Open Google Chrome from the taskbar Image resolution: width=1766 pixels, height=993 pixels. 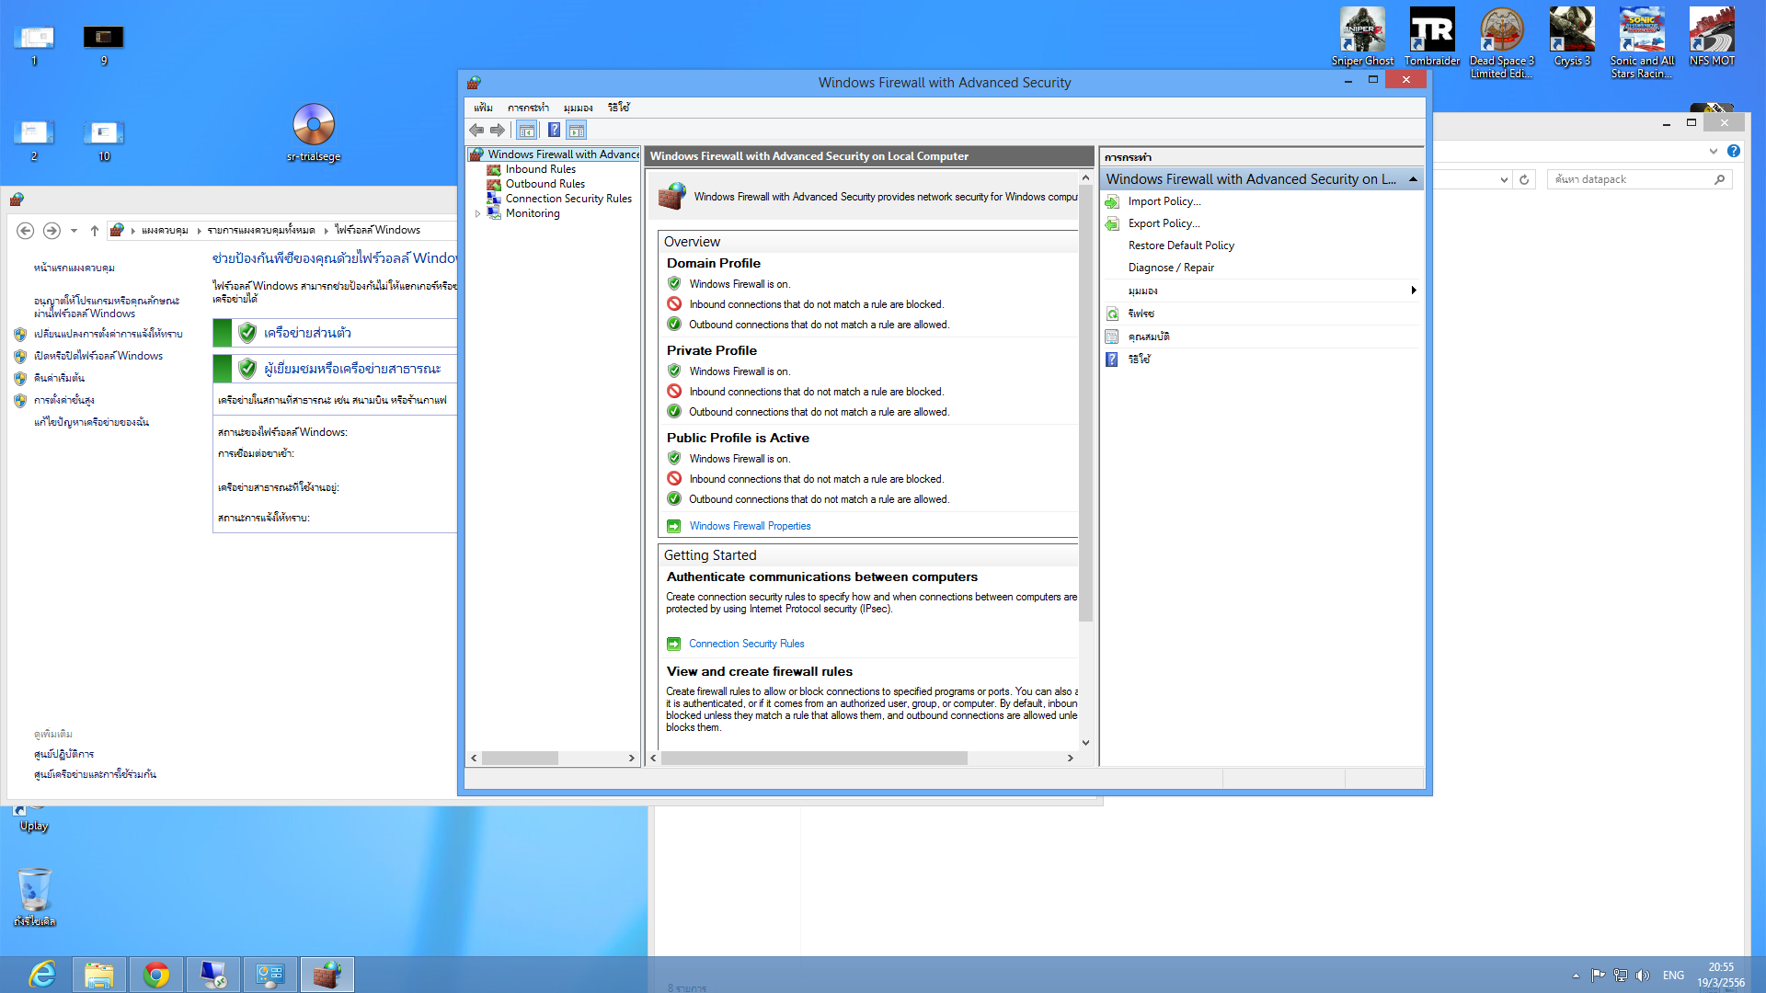pos(156,975)
